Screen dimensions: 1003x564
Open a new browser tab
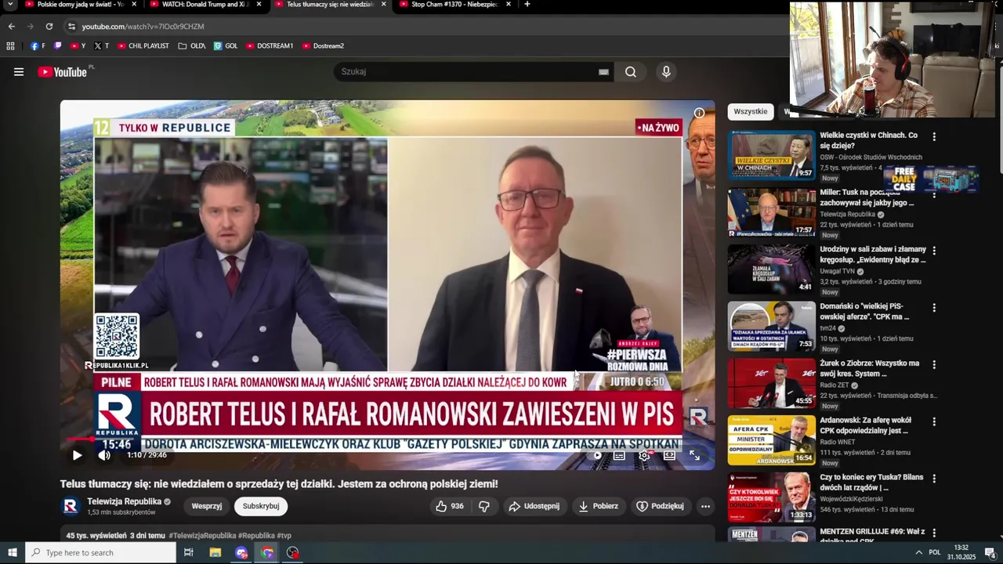(527, 4)
